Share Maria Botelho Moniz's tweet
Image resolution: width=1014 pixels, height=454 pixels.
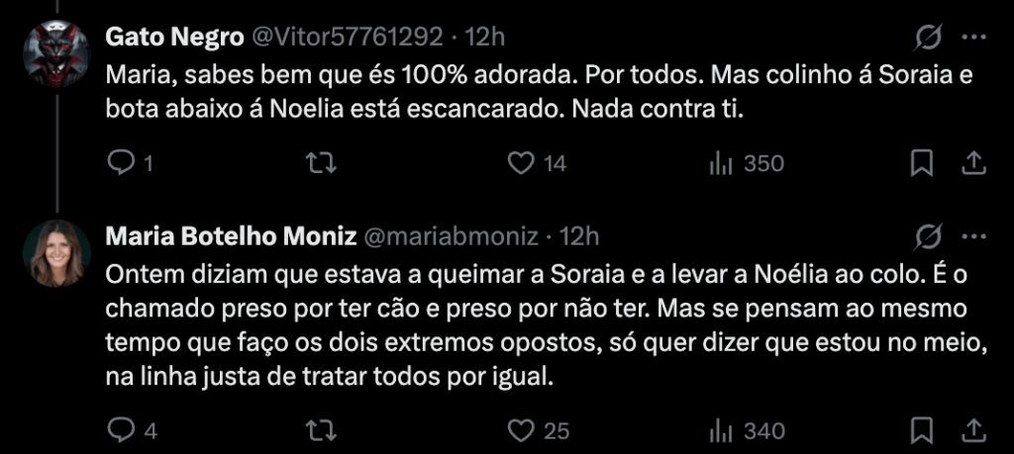(972, 430)
